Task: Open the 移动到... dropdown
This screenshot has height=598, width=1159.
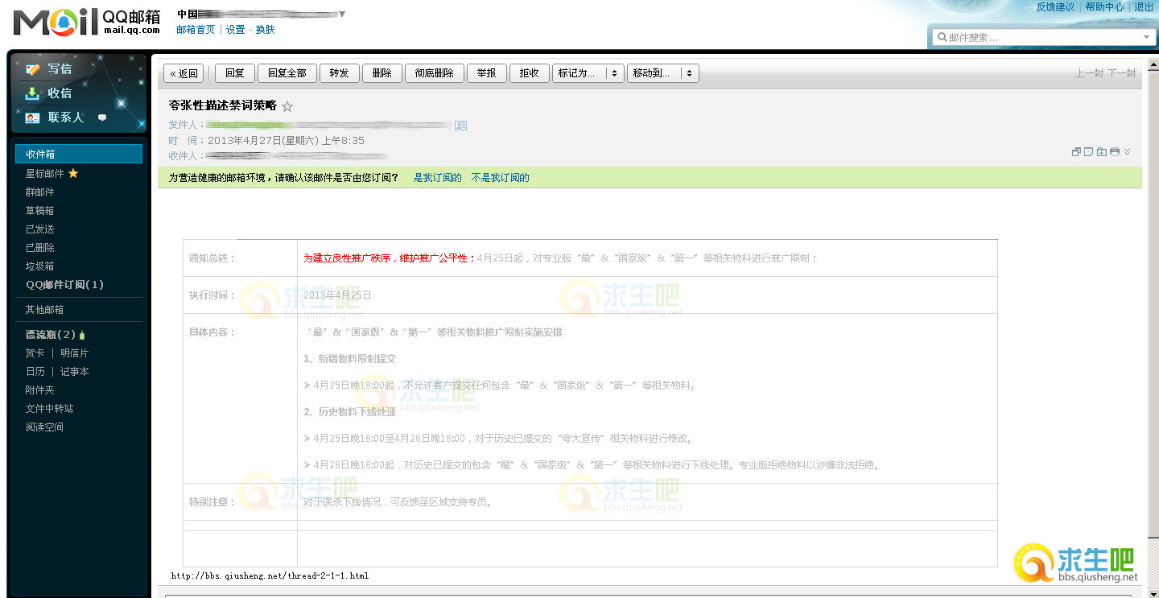Action: click(x=662, y=73)
